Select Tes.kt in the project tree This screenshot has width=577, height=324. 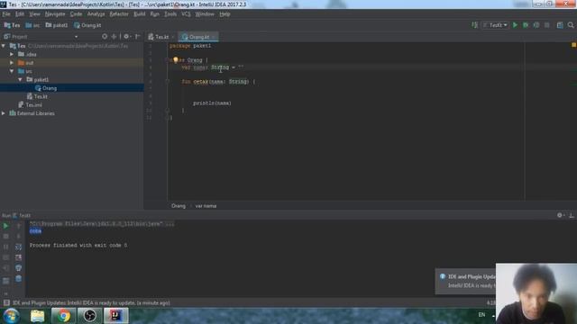(x=37, y=96)
